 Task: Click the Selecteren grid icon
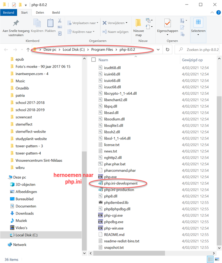click(x=198, y=22)
